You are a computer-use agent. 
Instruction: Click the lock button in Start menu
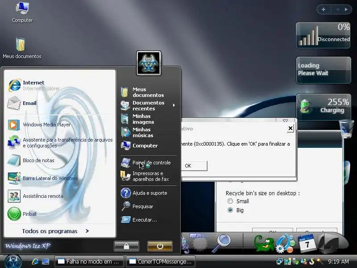tap(126, 246)
